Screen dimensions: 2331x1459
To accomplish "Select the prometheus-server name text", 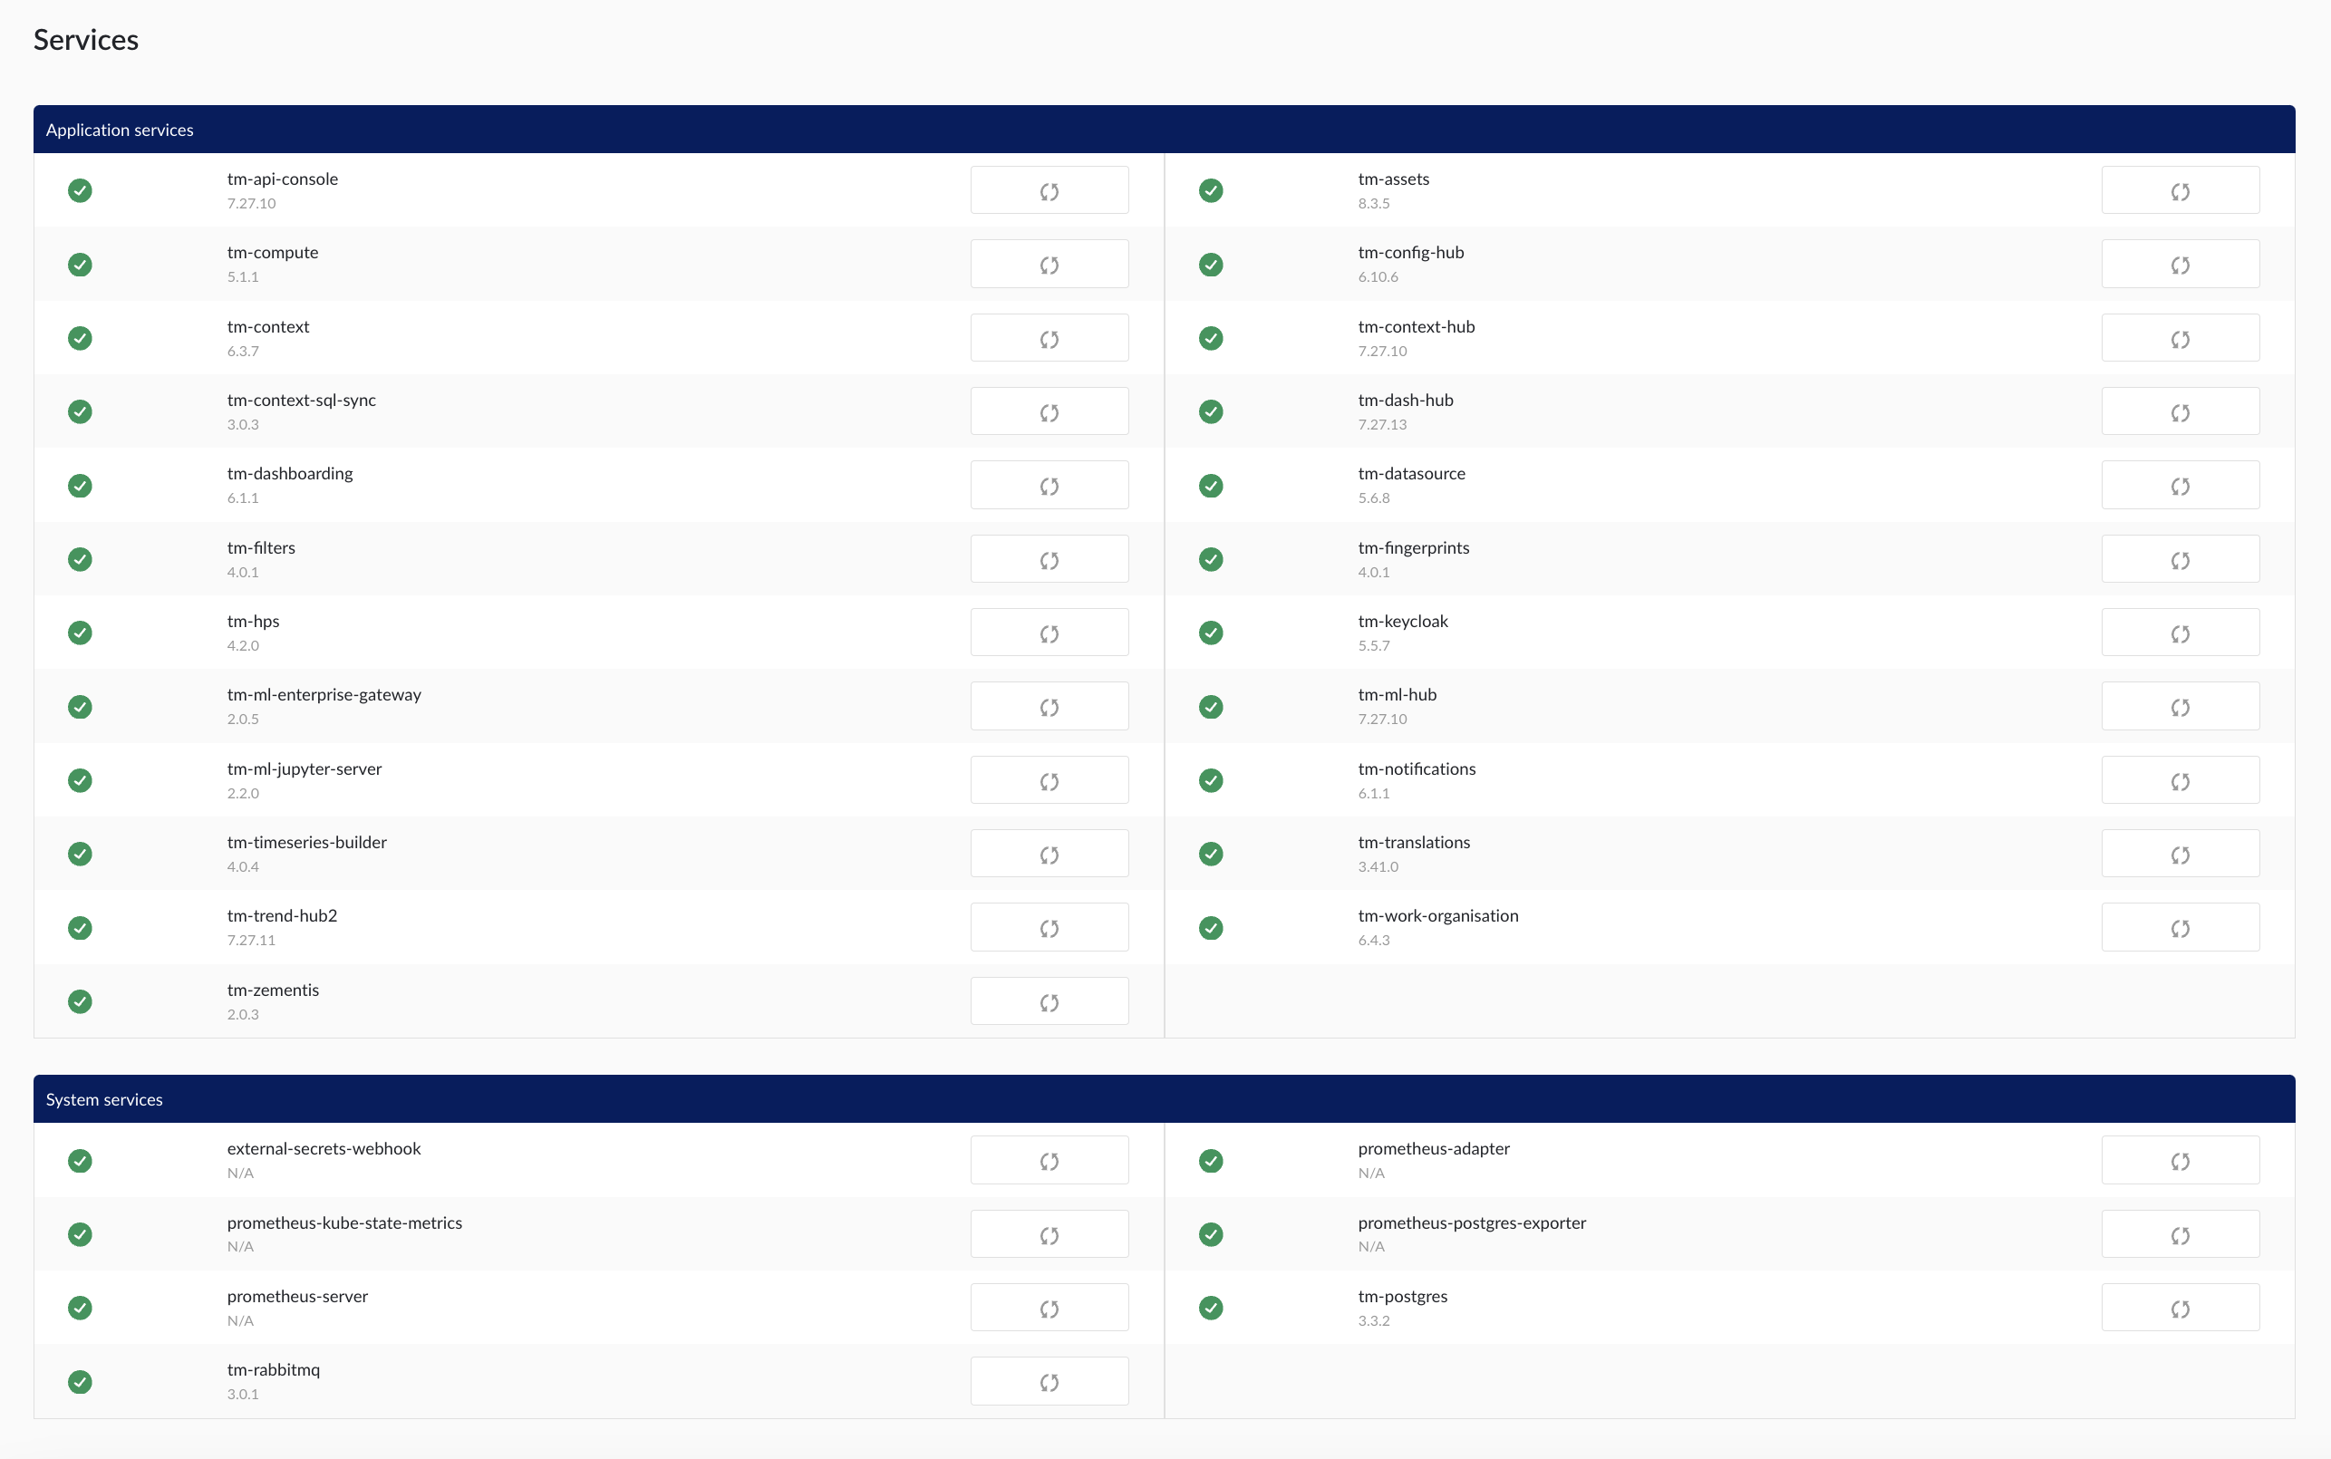I will (x=297, y=1296).
